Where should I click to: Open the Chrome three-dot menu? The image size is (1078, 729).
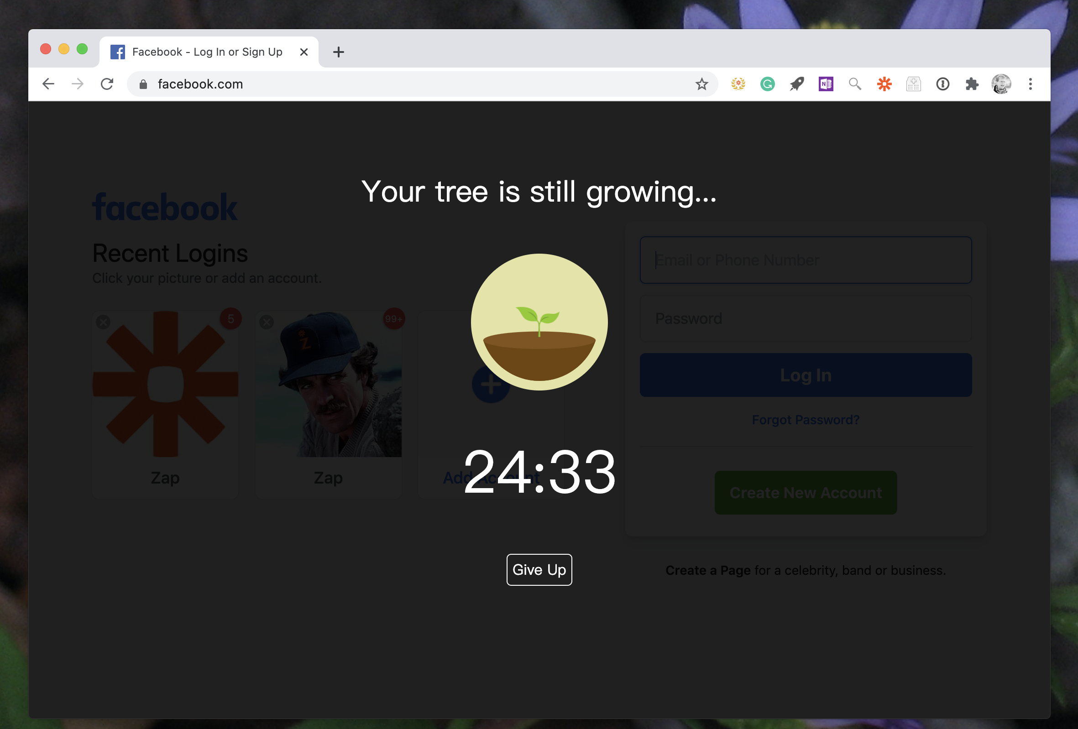[1030, 84]
